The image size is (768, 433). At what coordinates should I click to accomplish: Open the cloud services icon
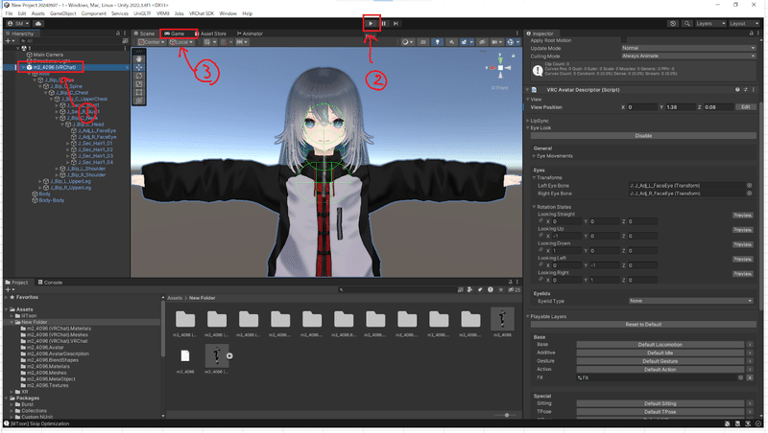point(38,23)
